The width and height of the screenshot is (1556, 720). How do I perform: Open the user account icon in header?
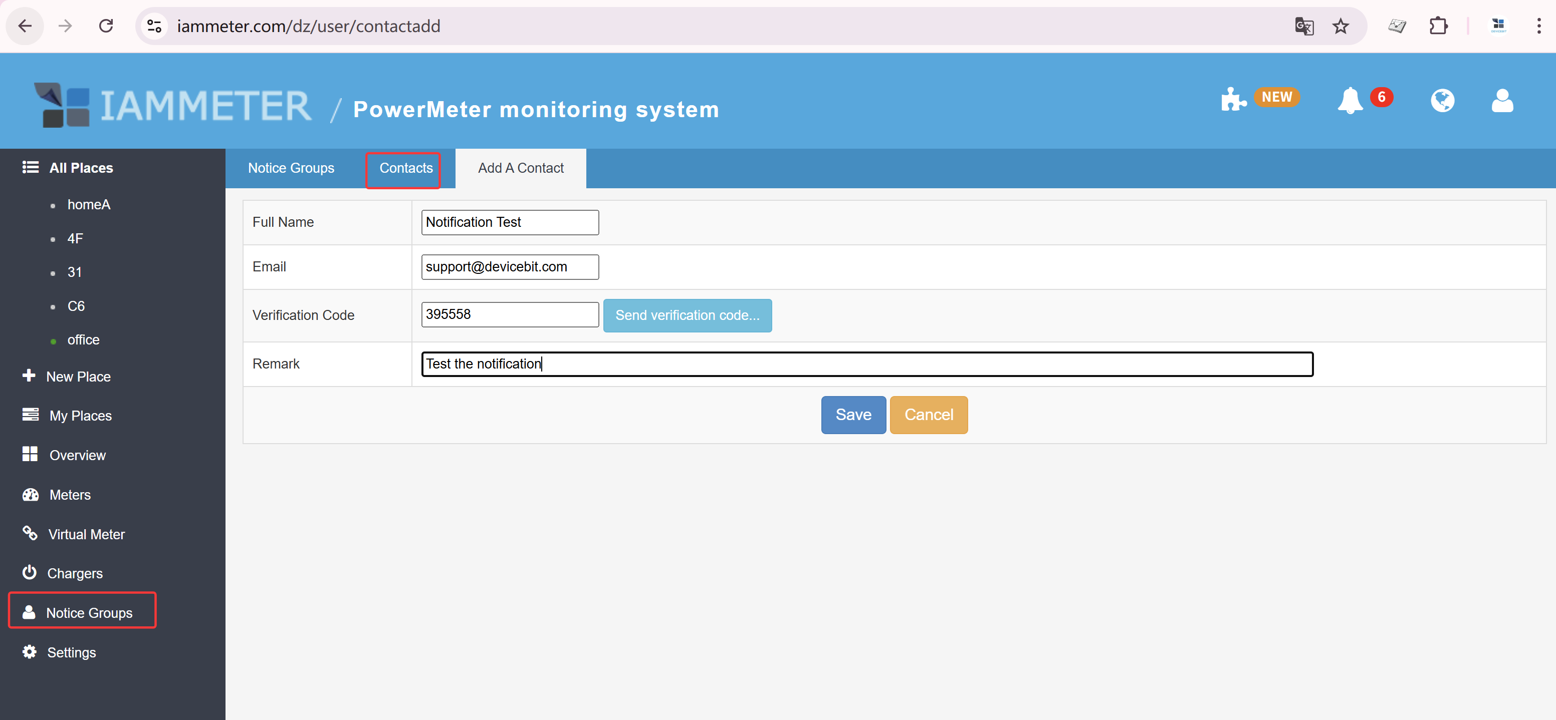1502,101
